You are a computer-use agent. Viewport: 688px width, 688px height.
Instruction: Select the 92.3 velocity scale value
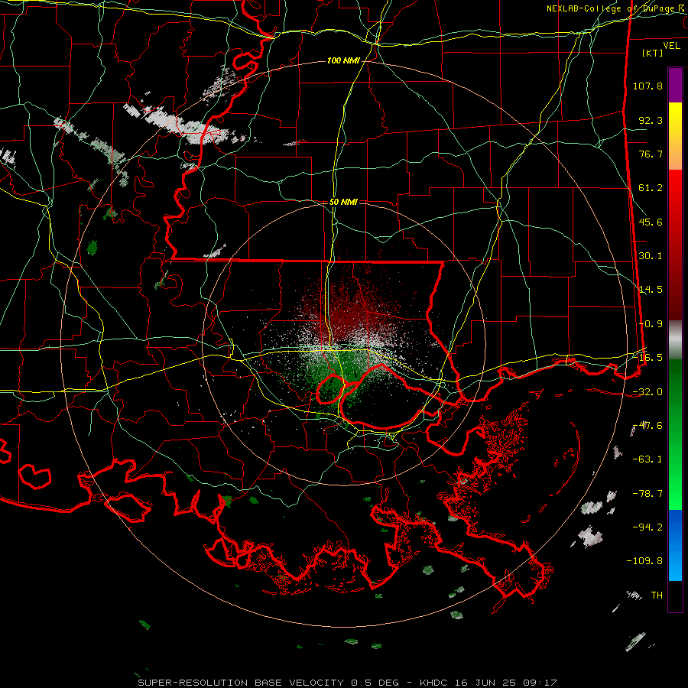[651, 120]
